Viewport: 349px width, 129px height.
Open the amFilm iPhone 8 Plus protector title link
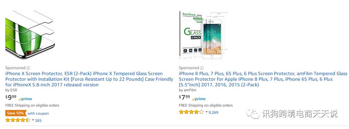click(263, 79)
